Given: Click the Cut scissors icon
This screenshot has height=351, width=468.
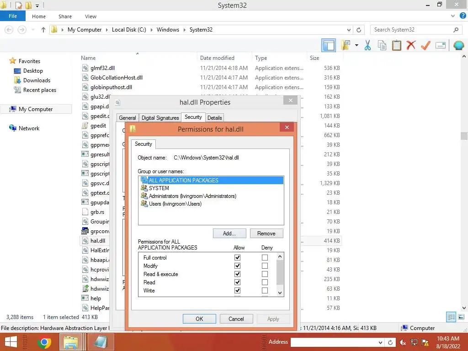Looking at the screenshot, I should pos(368,45).
